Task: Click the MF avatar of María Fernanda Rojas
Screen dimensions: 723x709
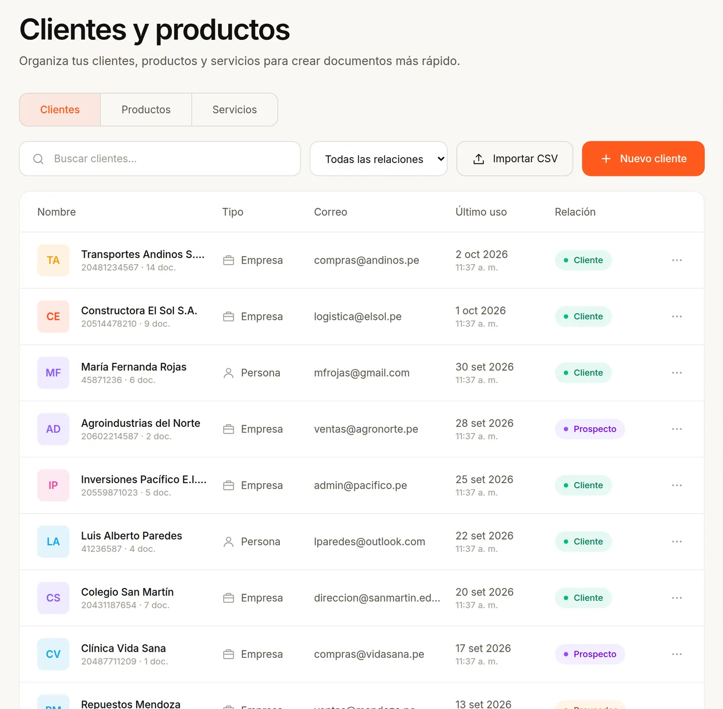Action: 53,373
